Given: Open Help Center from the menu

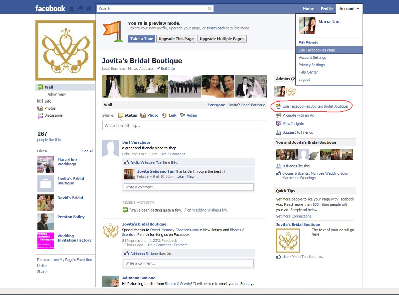Looking at the screenshot, I should tap(308, 72).
